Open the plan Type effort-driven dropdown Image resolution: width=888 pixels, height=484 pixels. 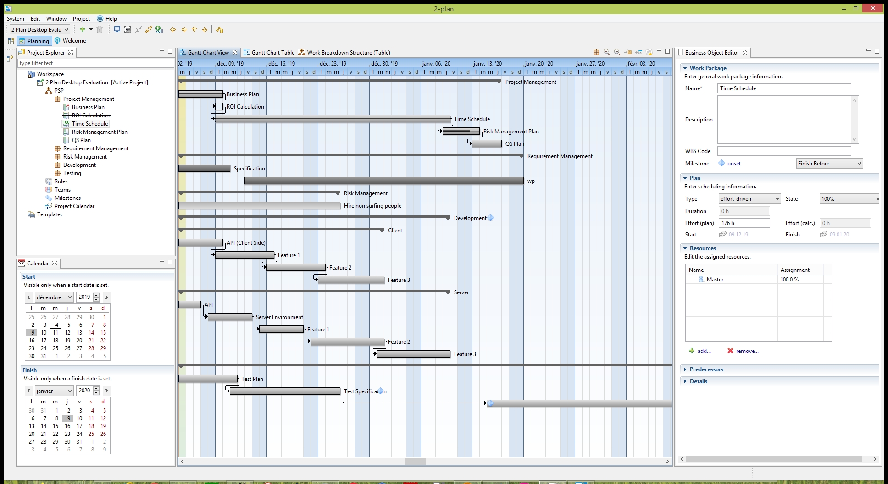[x=749, y=198]
